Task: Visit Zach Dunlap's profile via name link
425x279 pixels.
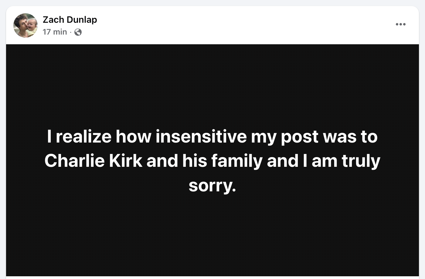Action: [x=70, y=20]
